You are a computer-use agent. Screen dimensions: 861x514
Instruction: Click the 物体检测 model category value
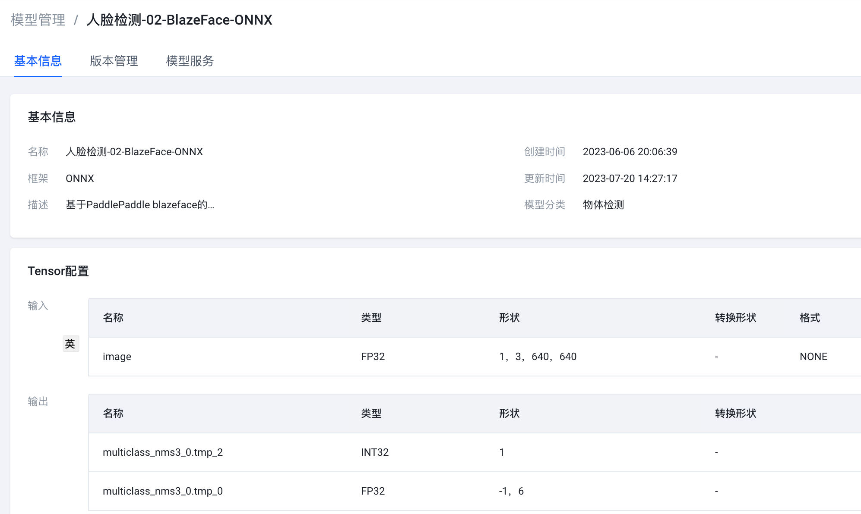click(603, 205)
